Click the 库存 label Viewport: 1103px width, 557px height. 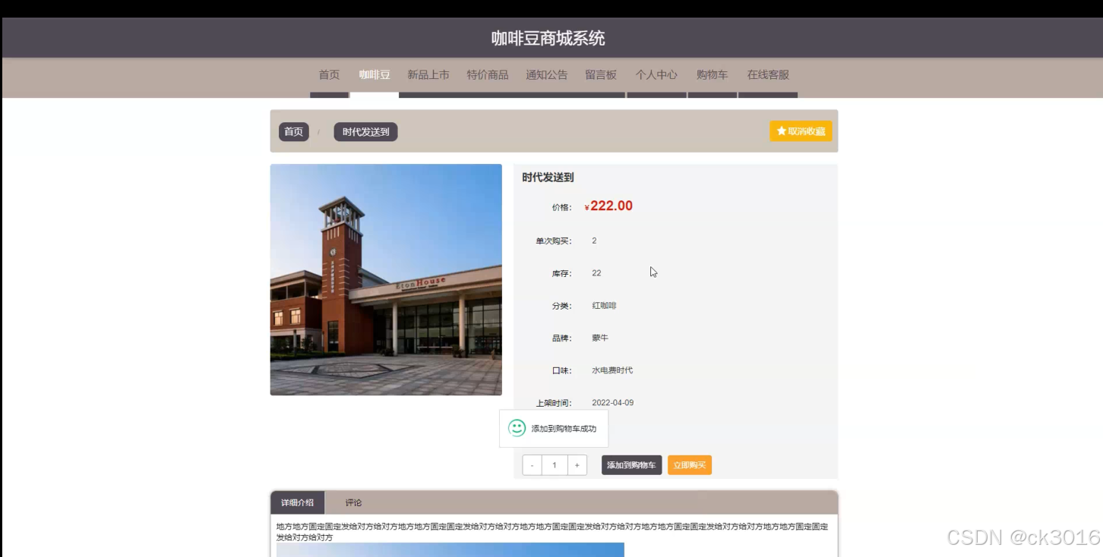point(562,273)
